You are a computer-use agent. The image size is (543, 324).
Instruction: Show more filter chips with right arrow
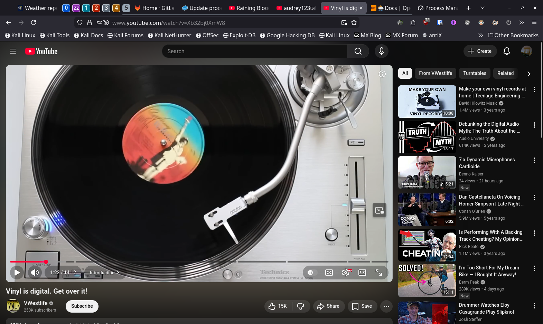point(528,74)
